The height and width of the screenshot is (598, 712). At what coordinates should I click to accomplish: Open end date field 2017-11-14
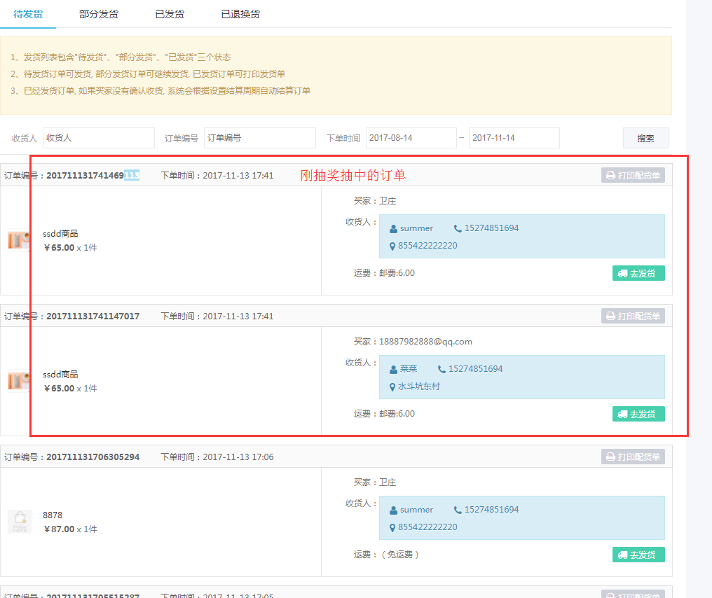(514, 138)
